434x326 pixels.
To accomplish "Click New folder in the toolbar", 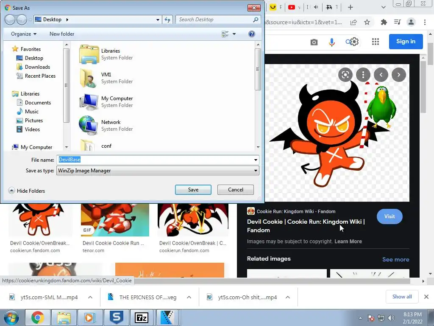I will 62,34.
